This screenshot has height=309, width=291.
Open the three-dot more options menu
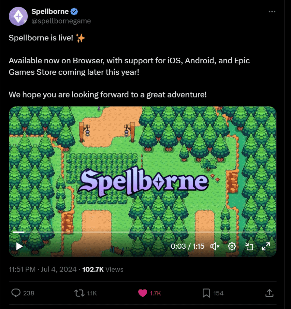coord(272,12)
